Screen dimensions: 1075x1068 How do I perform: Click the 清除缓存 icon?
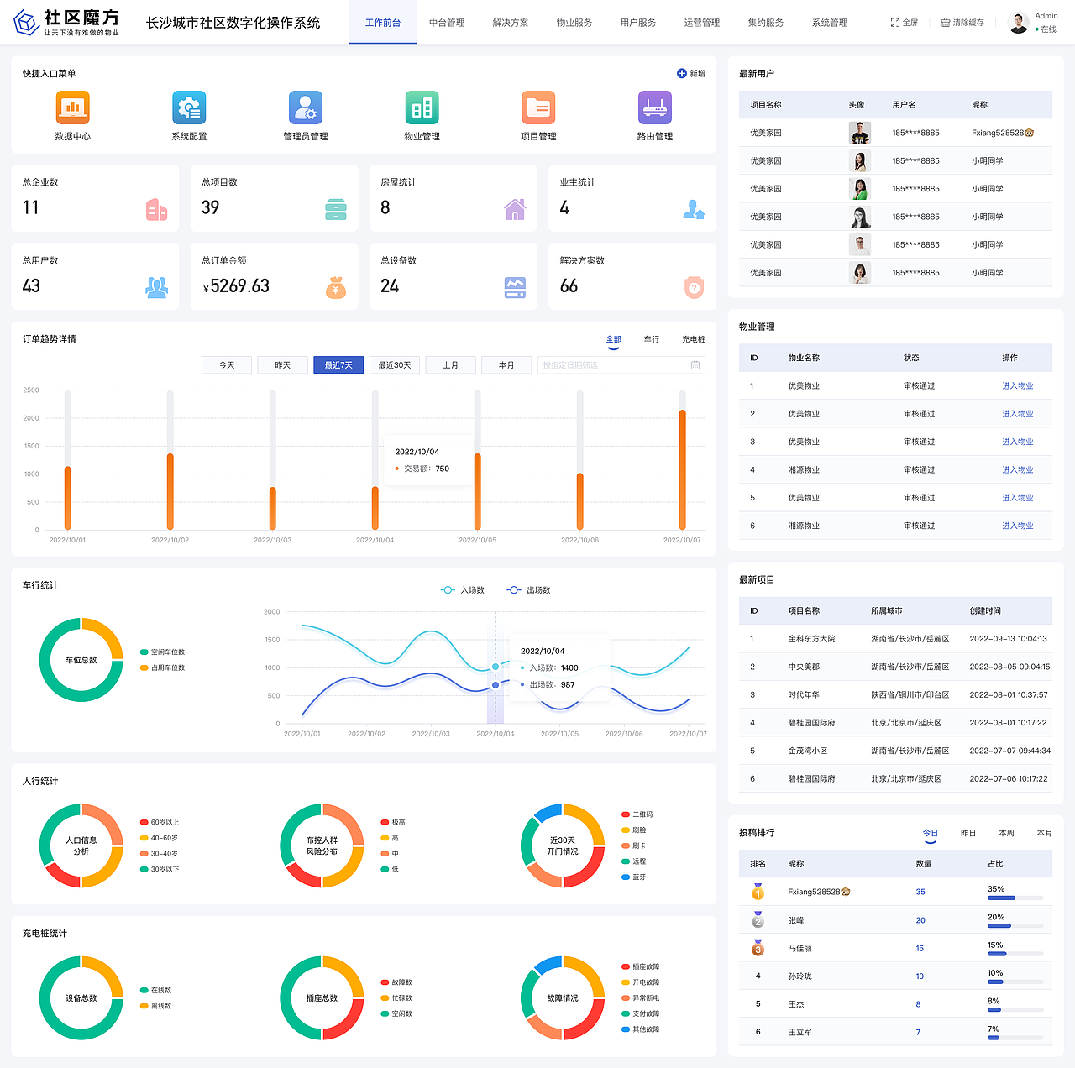click(x=945, y=23)
